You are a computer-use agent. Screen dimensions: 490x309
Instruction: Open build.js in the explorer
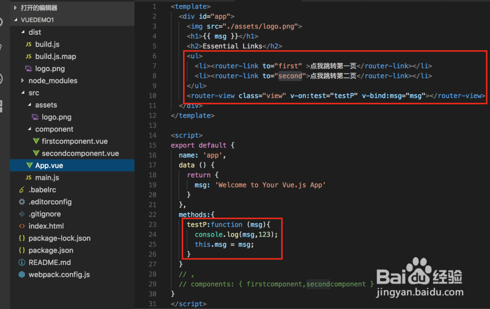pyautogui.click(x=47, y=45)
